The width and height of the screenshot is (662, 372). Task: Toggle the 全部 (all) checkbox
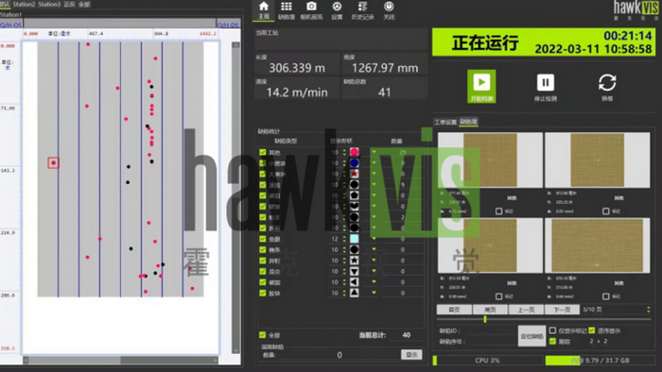click(x=263, y=335)
